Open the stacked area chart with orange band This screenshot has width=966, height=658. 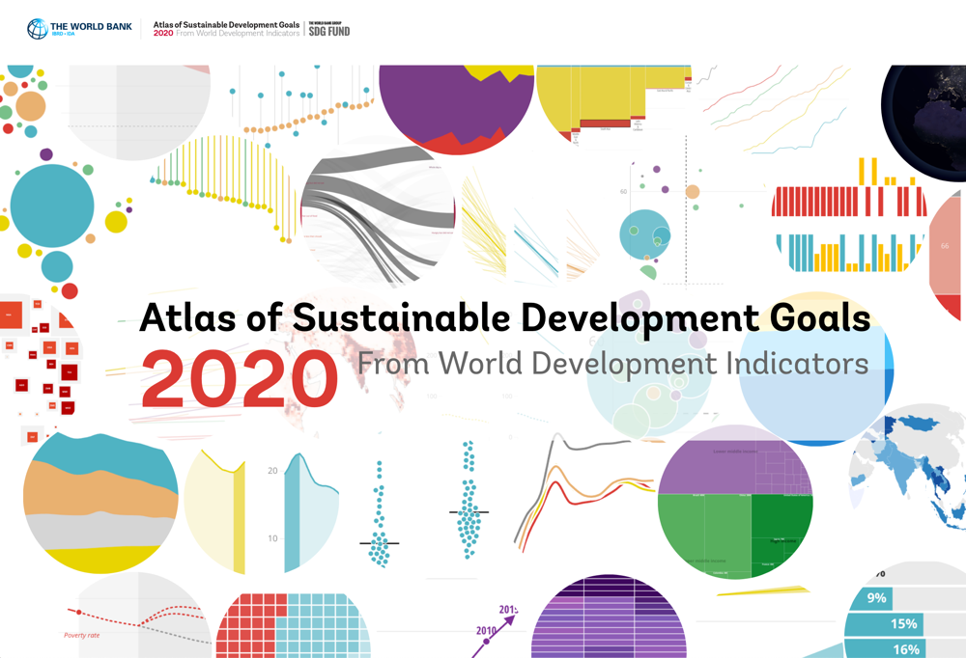click(100, 502)
